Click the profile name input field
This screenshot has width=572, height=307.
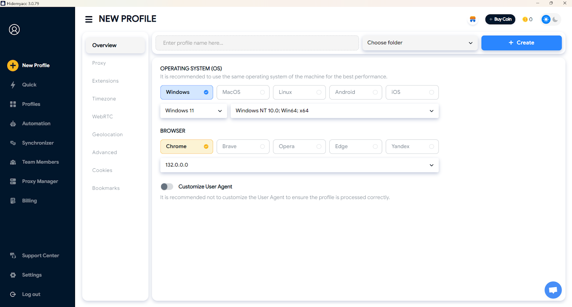tap(257, 43)
